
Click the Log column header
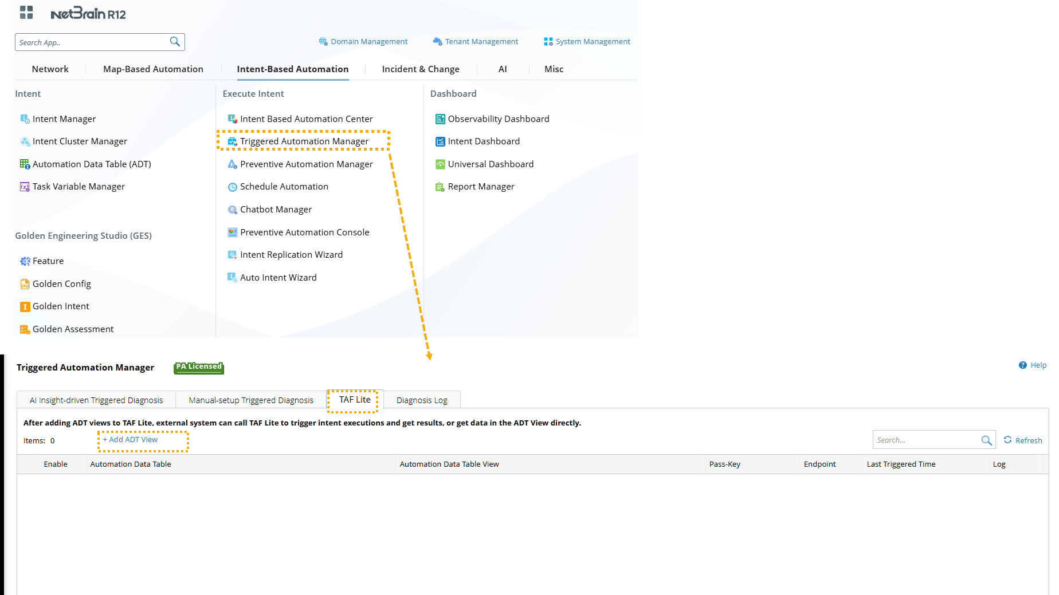coord(1014,464)
